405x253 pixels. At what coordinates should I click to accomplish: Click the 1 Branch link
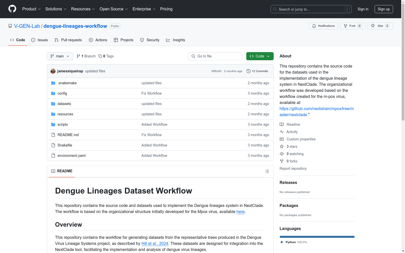click(x=86, y=56)
